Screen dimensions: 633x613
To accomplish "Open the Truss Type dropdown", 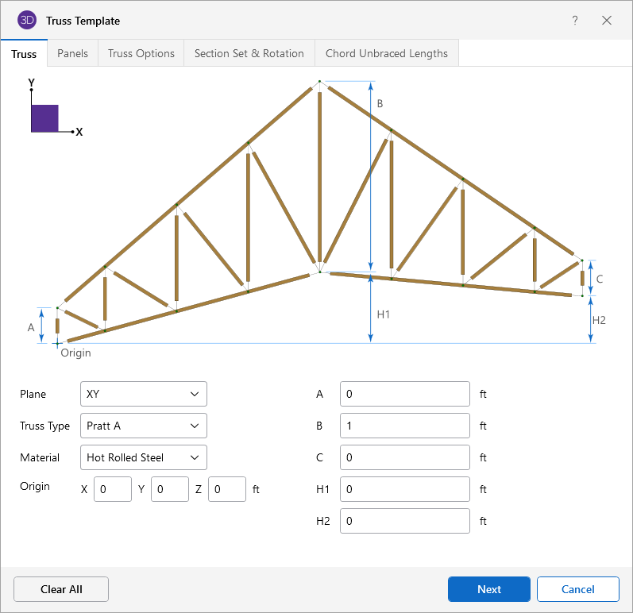I will click(x=143, y=426).
